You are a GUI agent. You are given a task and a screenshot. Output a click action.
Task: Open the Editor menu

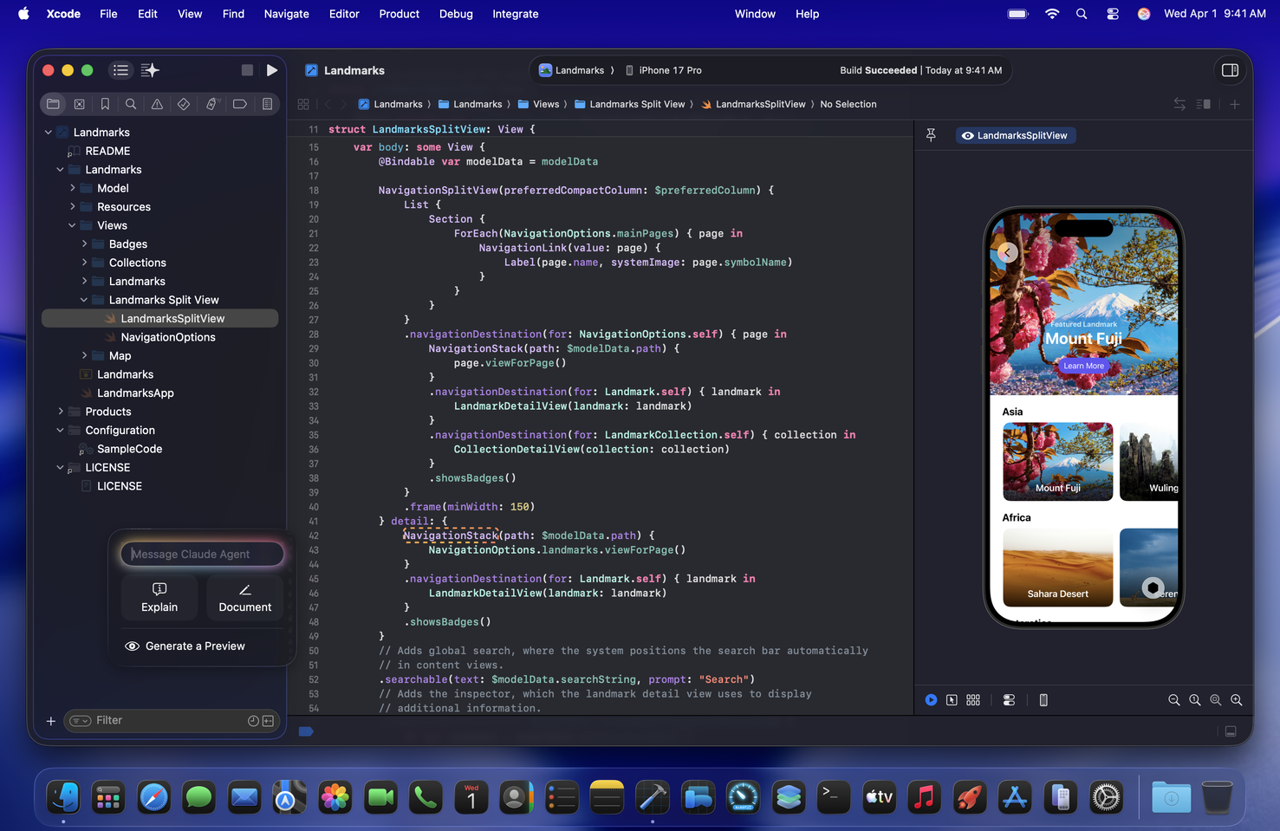(344, 14)
